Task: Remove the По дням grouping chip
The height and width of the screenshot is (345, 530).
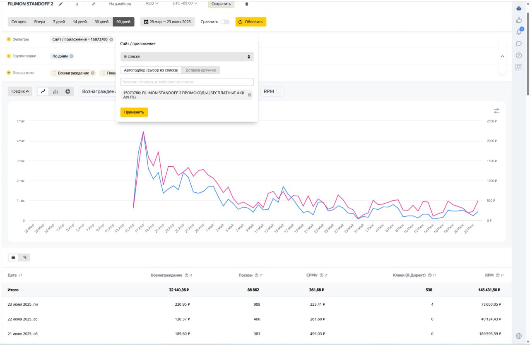Action: click(71, 56)
